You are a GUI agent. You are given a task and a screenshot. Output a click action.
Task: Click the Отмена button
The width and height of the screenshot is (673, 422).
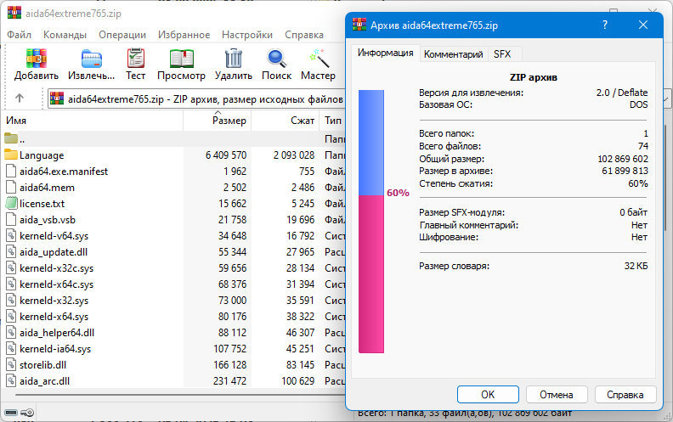557,395
